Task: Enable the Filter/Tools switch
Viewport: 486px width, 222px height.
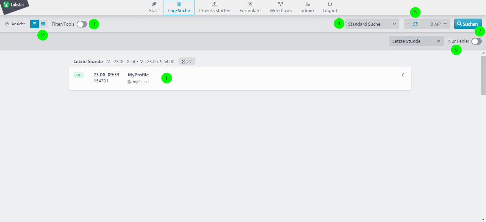Action: click(82, 24)
